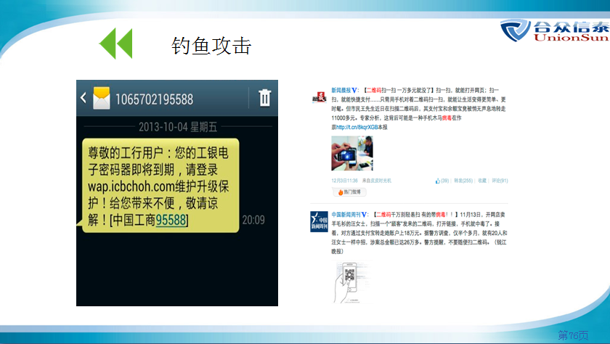
Task: Click the 12月3日11:36 post timestamp
Action: (345, 181)
